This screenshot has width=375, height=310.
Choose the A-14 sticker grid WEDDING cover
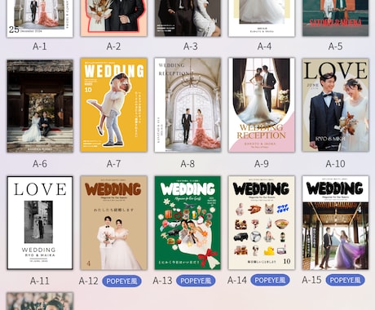(262, 223)
